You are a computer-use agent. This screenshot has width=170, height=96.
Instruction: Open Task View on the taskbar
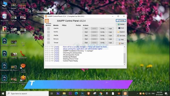click(52, 94)
